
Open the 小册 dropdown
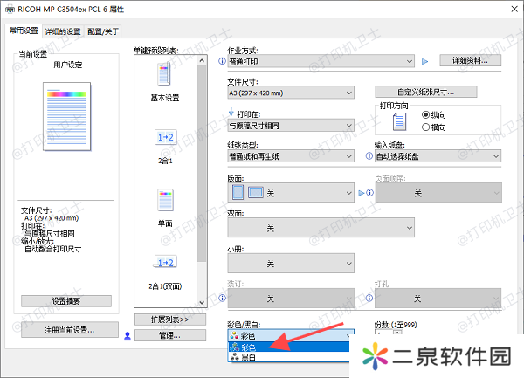click(x=291, y=263)
